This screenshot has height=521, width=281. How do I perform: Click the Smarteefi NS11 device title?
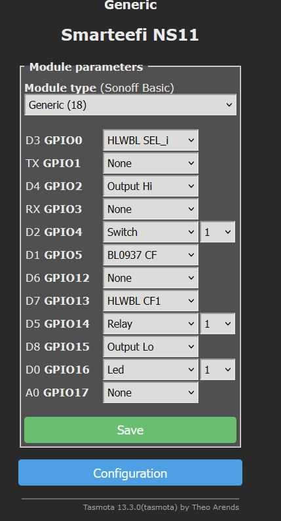tap(130, 35)
